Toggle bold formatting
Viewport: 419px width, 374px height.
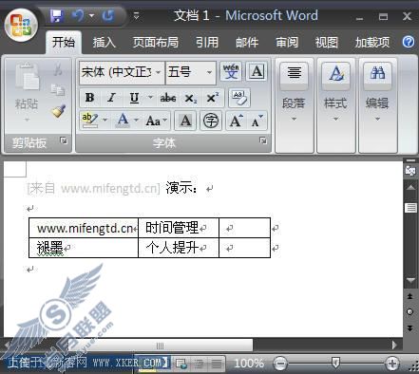coord(89,98)
